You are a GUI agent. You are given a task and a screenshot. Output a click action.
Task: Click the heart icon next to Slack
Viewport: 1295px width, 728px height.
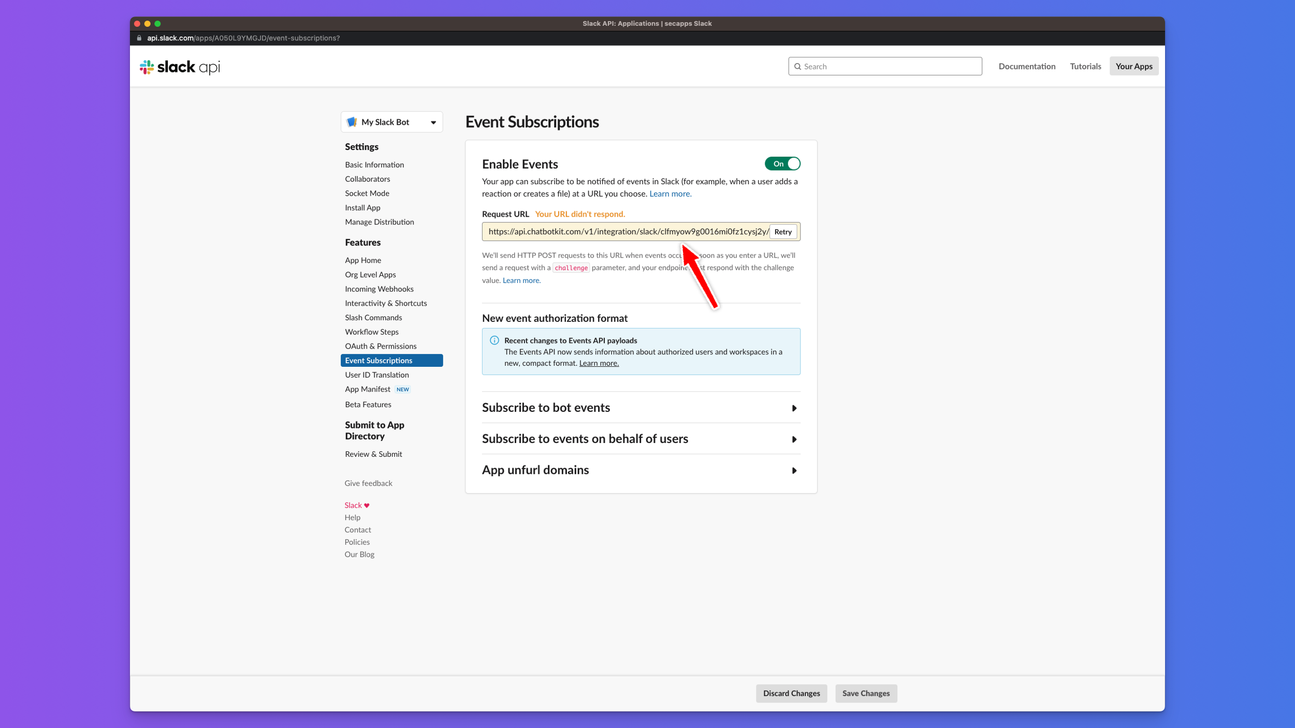tap(367, 506)
